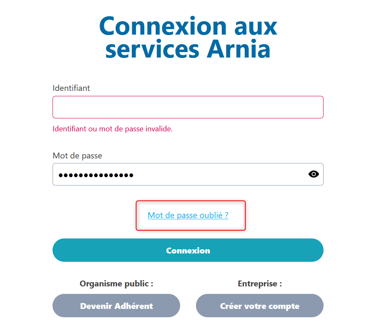Click the Identifiant input field

[188, 107]
